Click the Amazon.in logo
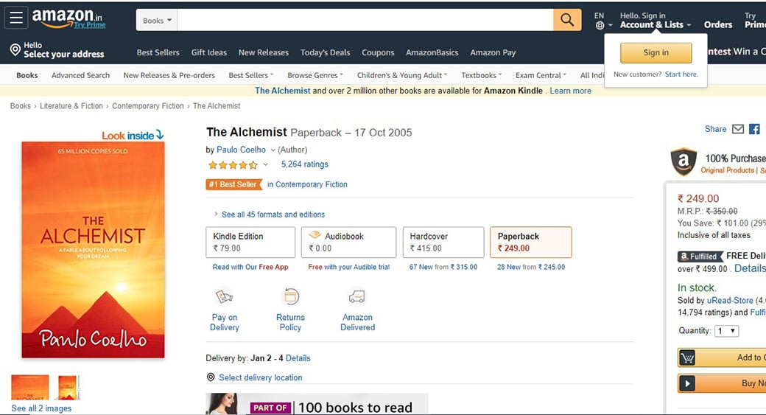 [68, 18]
